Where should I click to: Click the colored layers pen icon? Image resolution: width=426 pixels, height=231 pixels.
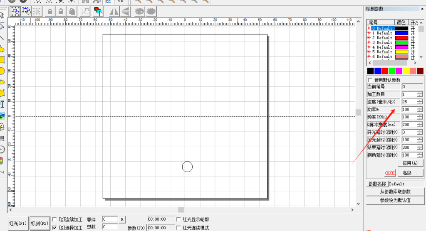(99, 11)
